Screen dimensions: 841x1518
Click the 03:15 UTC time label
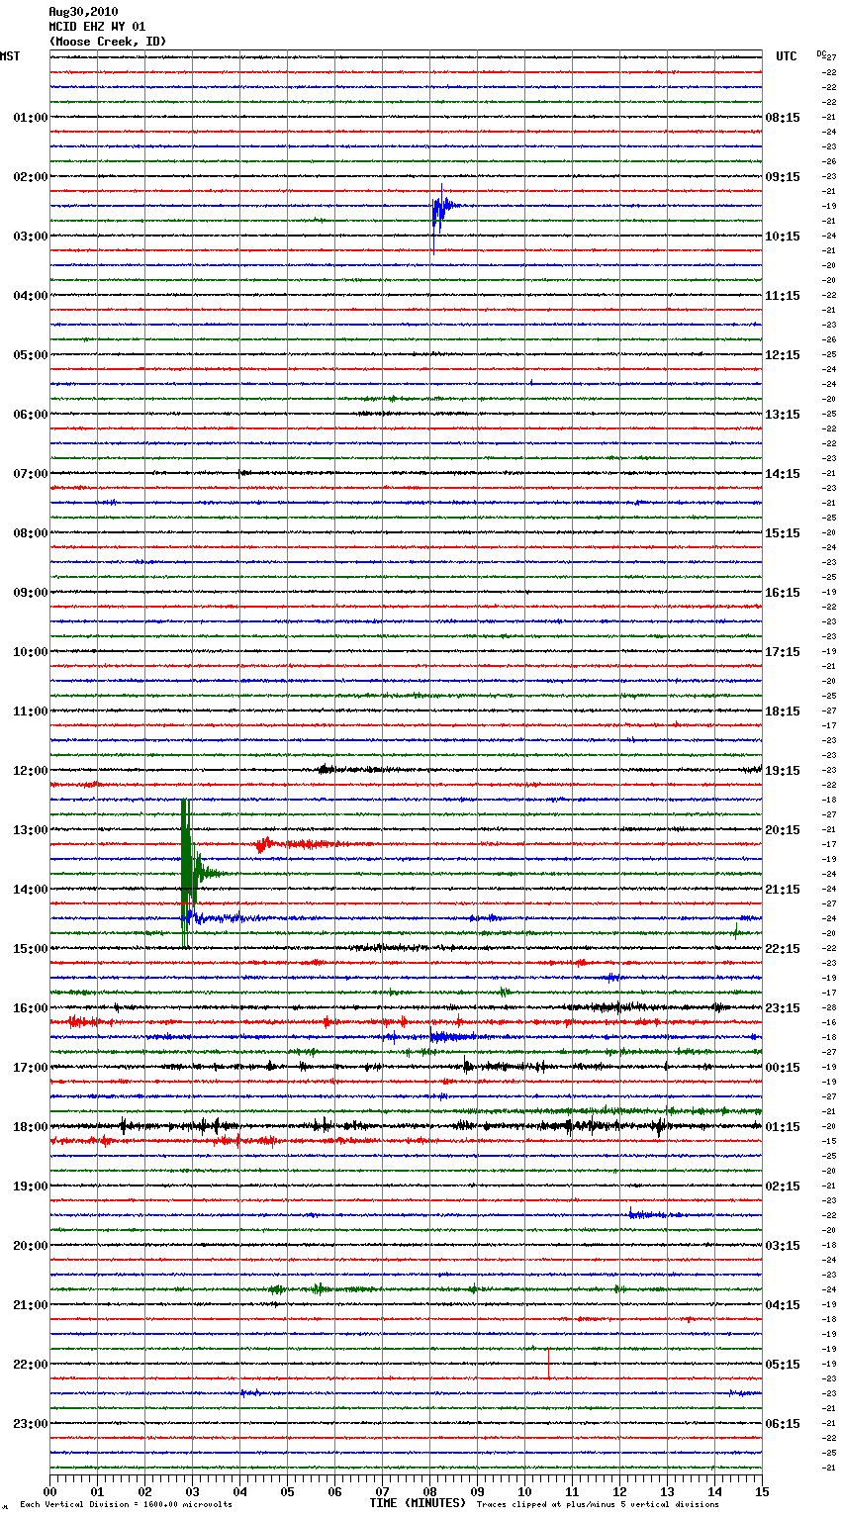pos(783,1245)
